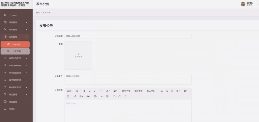259x122 pixels.
Task: Expand the 政策类型管理 sidebar menu
Action: click(x=15, y=58)
